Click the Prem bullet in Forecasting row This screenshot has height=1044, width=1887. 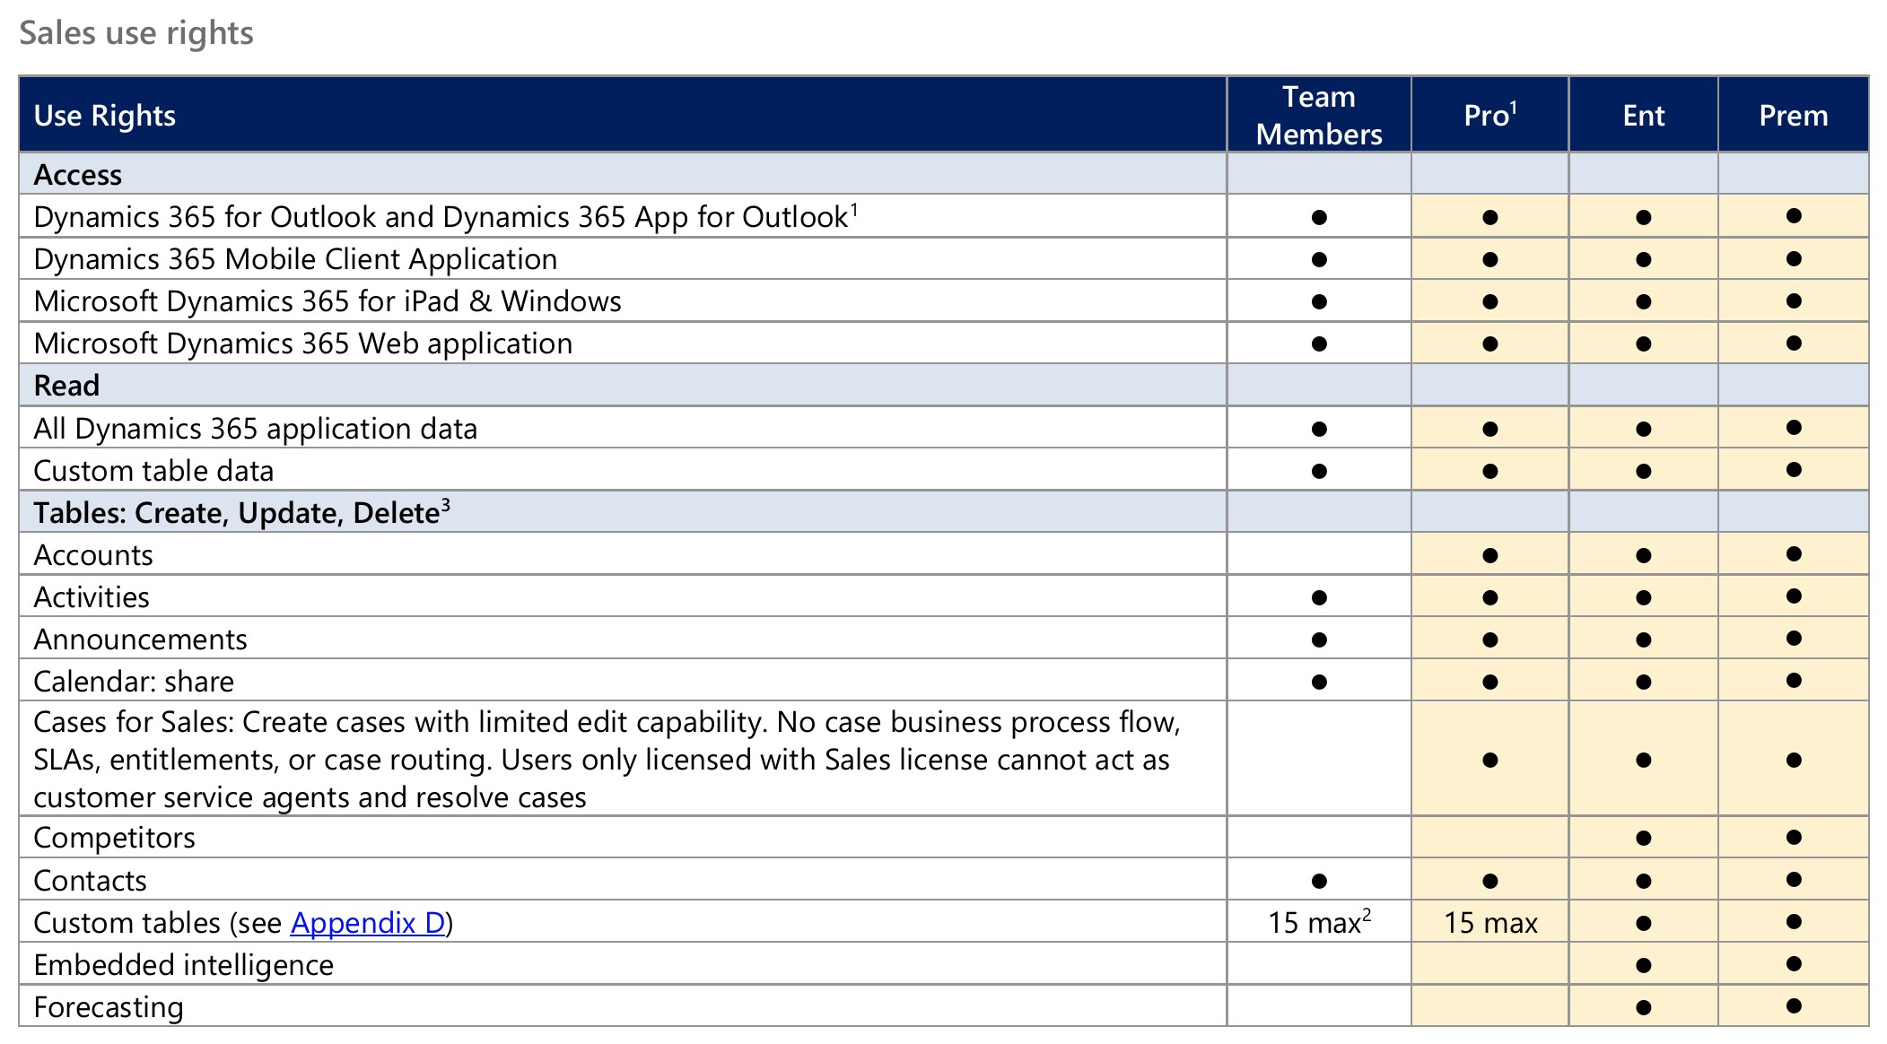coord(1793,1006)
